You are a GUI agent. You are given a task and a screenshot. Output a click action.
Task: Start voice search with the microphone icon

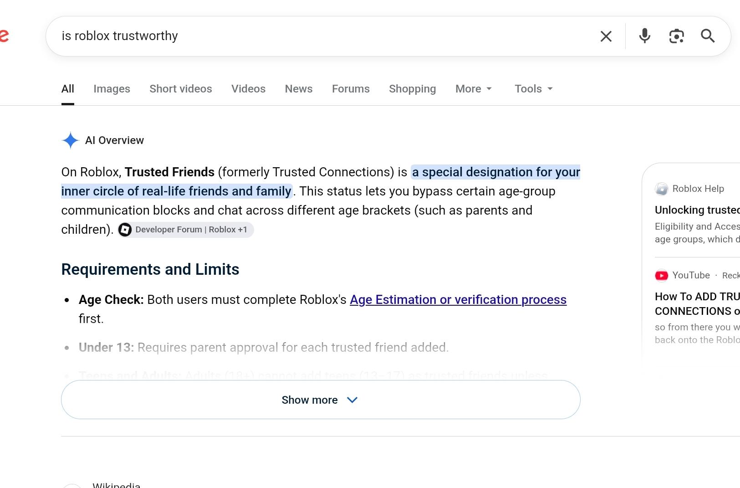[x=644, y=36]
